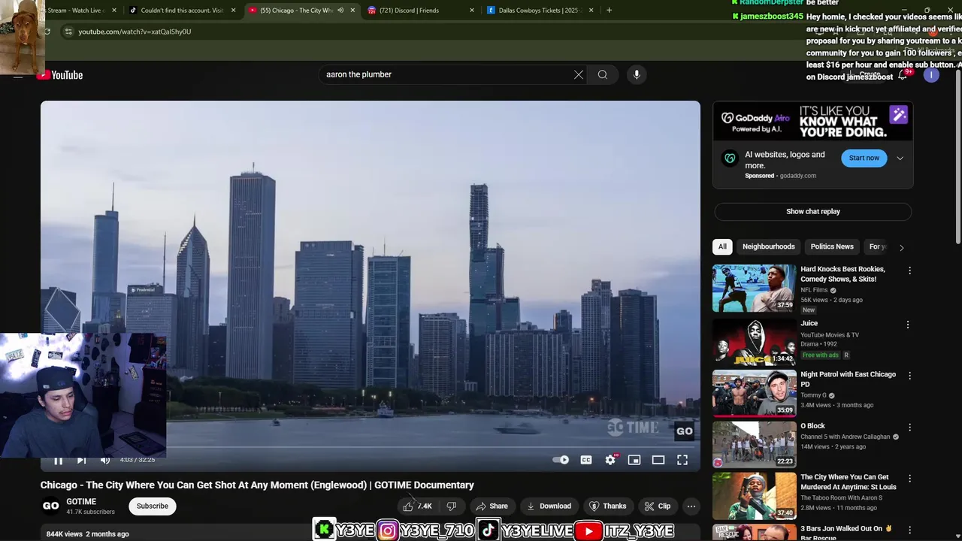Viewport: 962px width, 541px height.
Task: Share this video
Action: point(491,506)
